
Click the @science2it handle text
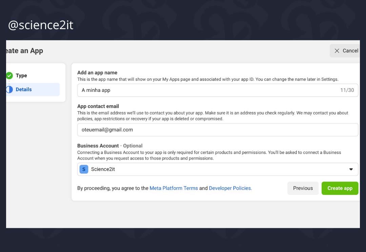click(41, 25)
